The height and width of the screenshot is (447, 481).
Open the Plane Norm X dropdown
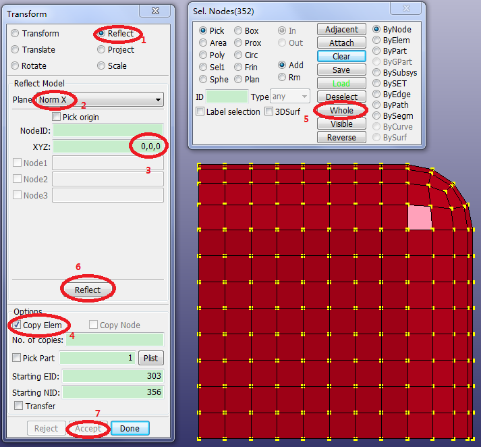pyautogui.click(x=100, y=99)
